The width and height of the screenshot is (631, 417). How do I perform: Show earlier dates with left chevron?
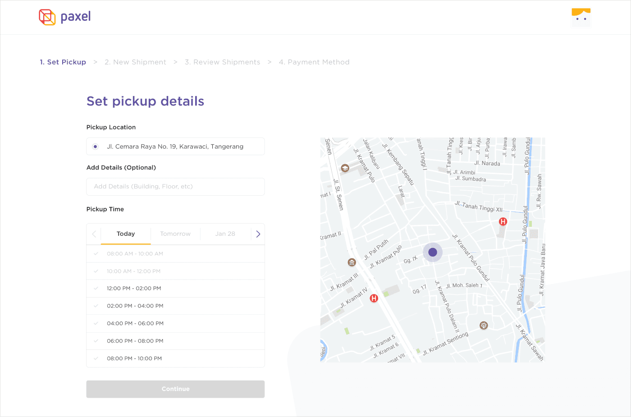point(94,234)
